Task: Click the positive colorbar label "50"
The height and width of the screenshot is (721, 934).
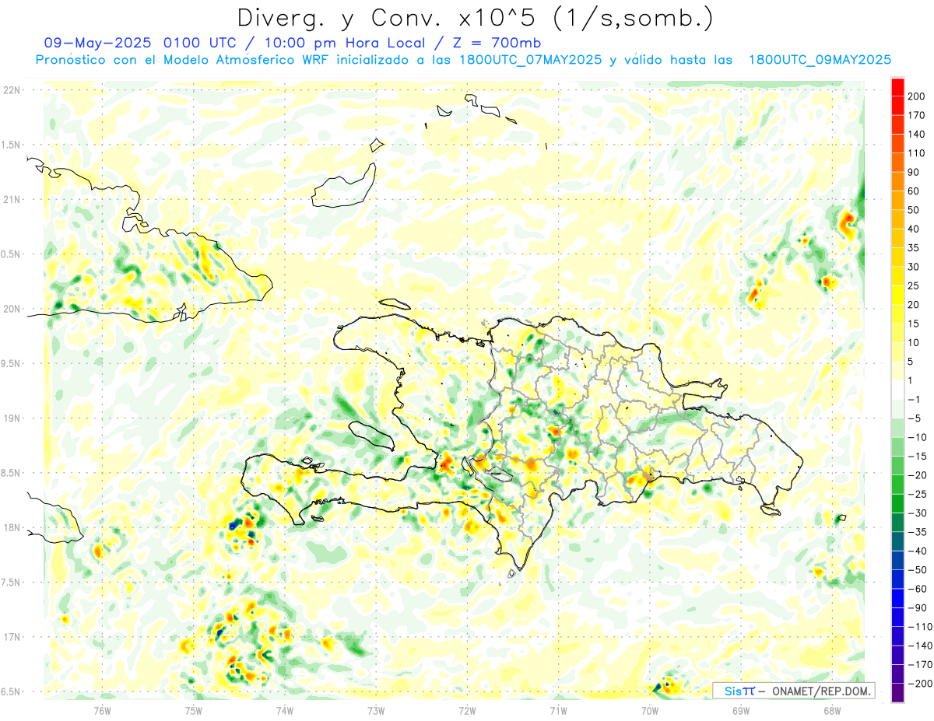Action: (x=914, y=210)
